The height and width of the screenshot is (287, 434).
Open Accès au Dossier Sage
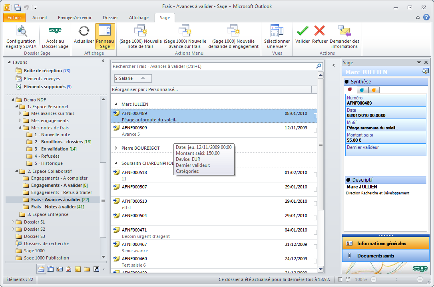55,36
